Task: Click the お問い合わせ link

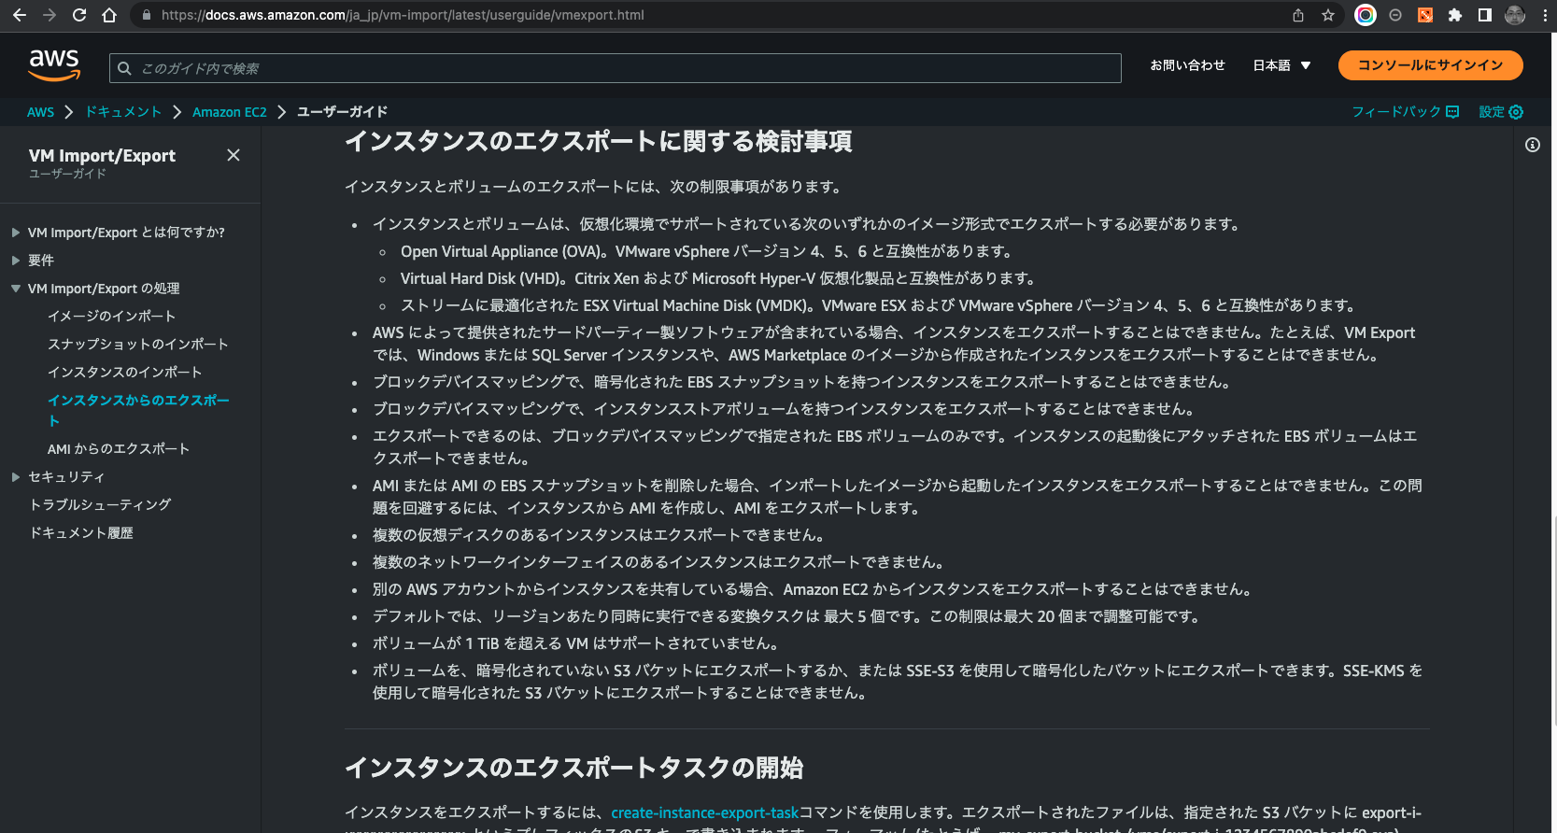Action: [1187, 65]
